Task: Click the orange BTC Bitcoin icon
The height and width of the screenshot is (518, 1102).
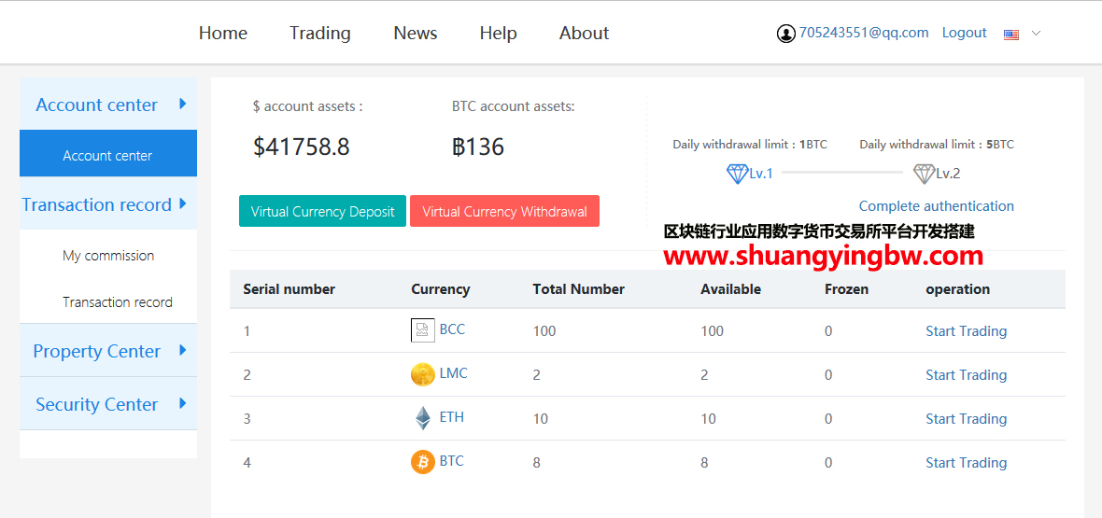Action: pos(422,462)
